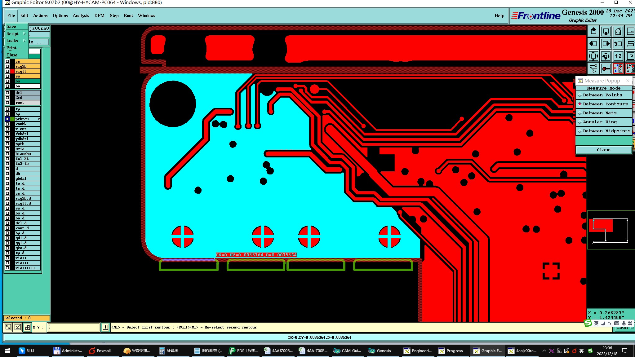Select the Annular Ring measure mode
This screenshot has width=635, height=357.
point(604,122)
